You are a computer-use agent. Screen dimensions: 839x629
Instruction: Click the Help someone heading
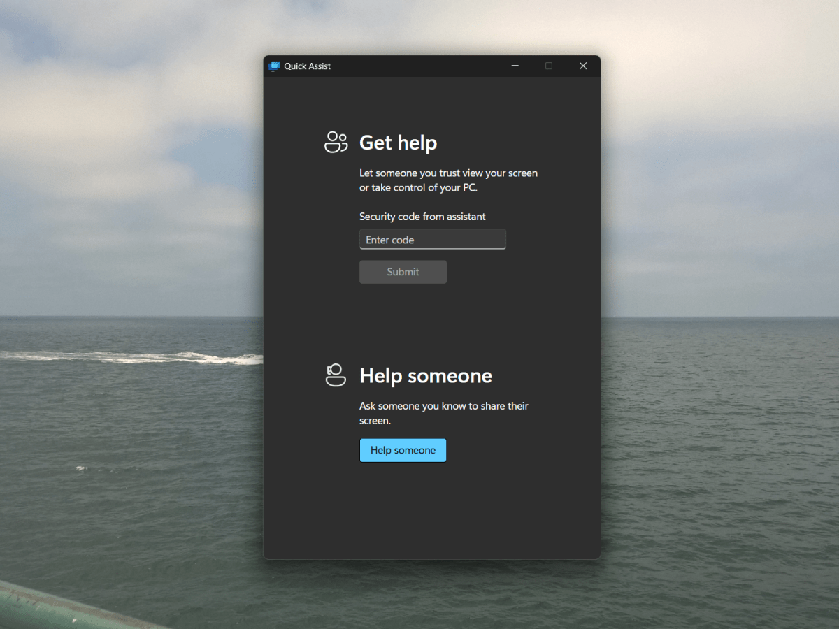425,375
